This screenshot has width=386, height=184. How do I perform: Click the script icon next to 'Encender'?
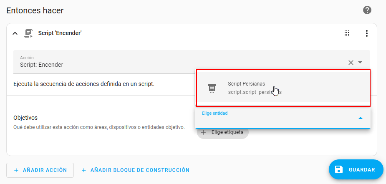(28, 33)
